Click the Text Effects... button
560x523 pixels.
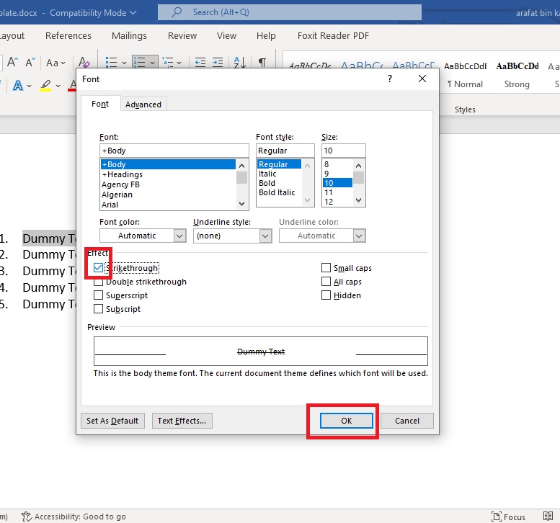pos(182,421)
